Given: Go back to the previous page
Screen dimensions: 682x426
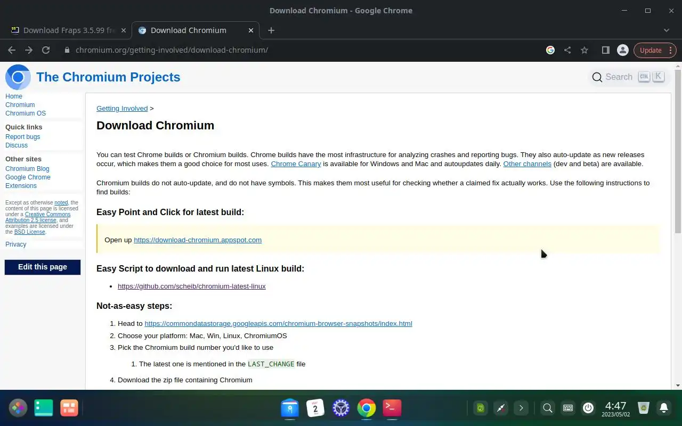Looking at the screenshot, I should [x=12, y=50].
